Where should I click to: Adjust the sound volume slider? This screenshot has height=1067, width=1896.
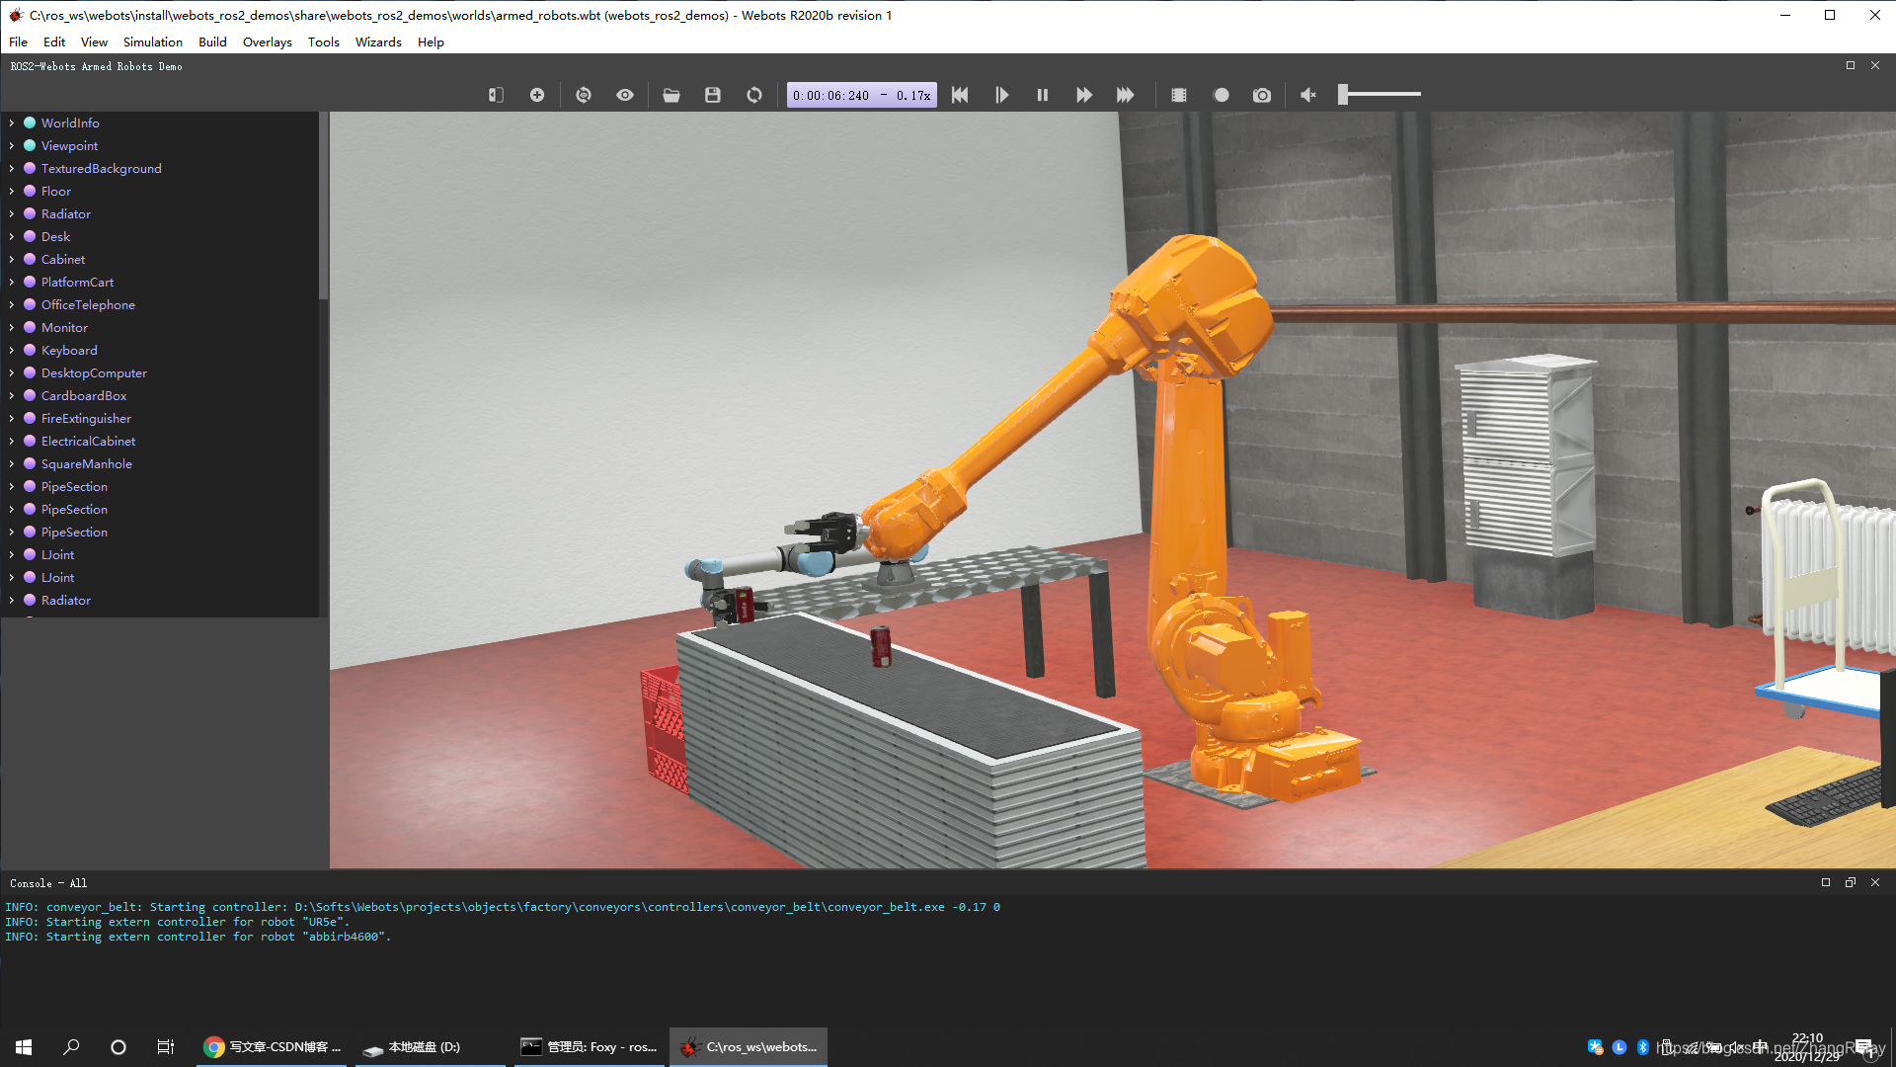click(1343, 95)
